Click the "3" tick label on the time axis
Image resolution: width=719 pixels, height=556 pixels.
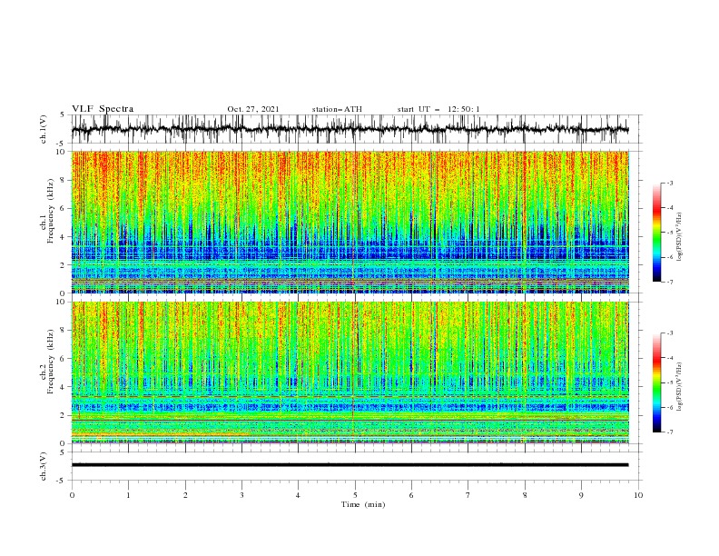pos(241,495)
